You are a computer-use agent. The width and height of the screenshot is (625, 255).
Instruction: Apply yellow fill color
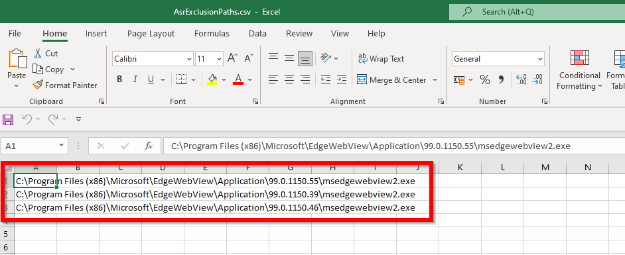coord(212,79)
